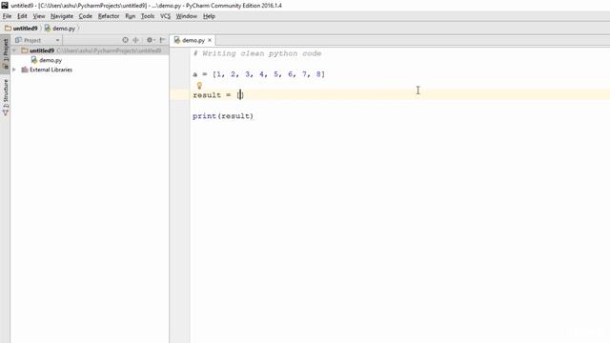Open the Edit menu
This screenshot has height=343, width=610.
click(x=22, y=16)
